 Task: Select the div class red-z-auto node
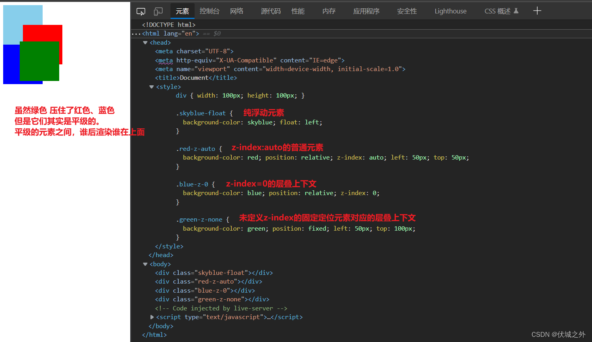209,282
